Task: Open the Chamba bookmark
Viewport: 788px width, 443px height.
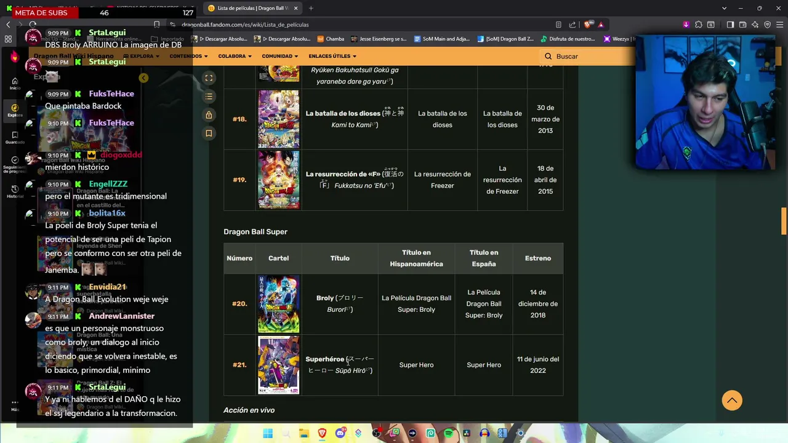Action: tap(331, 39)
